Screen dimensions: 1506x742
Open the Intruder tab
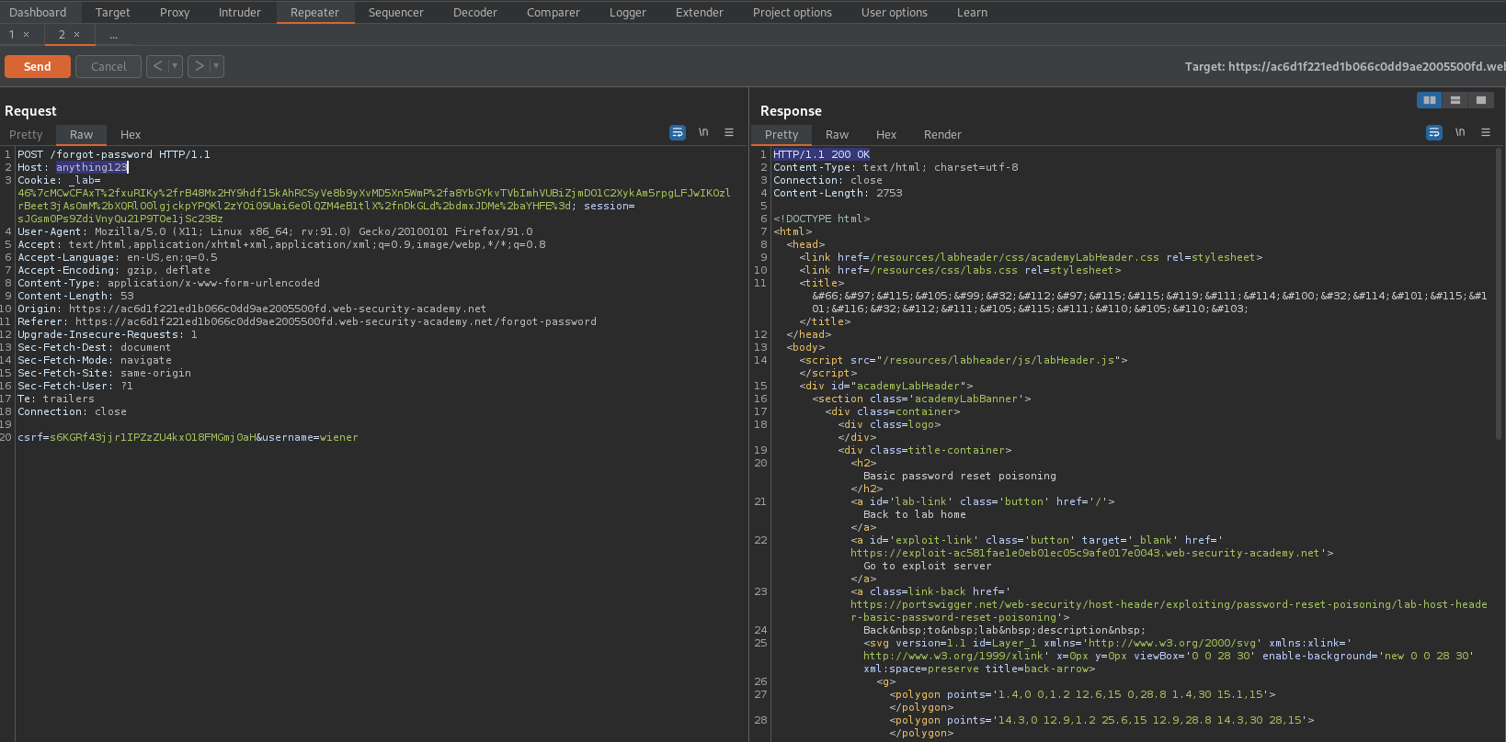(240, 12)
